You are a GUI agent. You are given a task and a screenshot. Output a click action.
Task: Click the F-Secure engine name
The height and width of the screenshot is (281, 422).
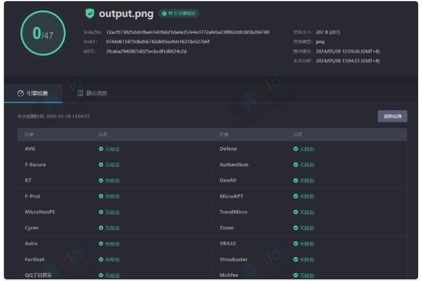pyautogui.click(x=35, y=165)
